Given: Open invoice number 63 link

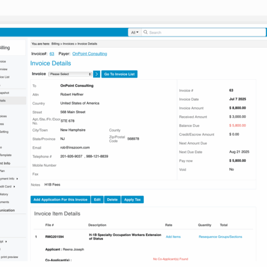Looking at the screenshot, I should (x=52, y=54).
